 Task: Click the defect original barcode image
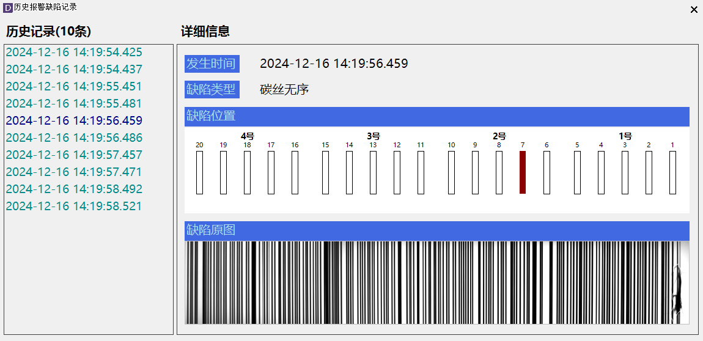click(x=436, y=282)
